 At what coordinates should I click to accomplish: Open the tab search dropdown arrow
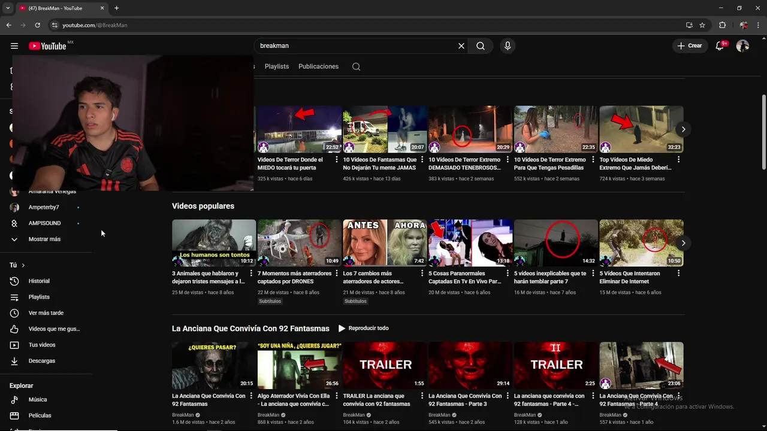point(8,8)
